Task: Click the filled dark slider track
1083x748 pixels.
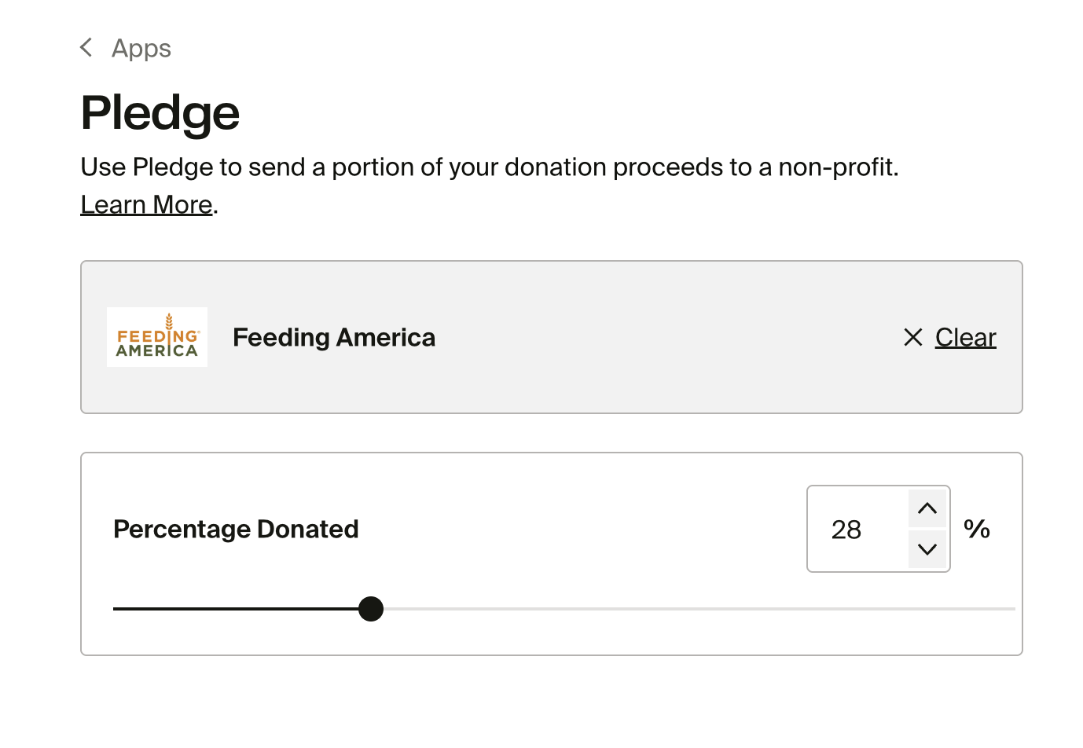Action: tap(236, 609)
